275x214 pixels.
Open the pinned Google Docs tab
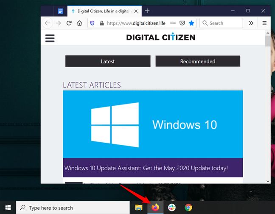tap(60, 11)
